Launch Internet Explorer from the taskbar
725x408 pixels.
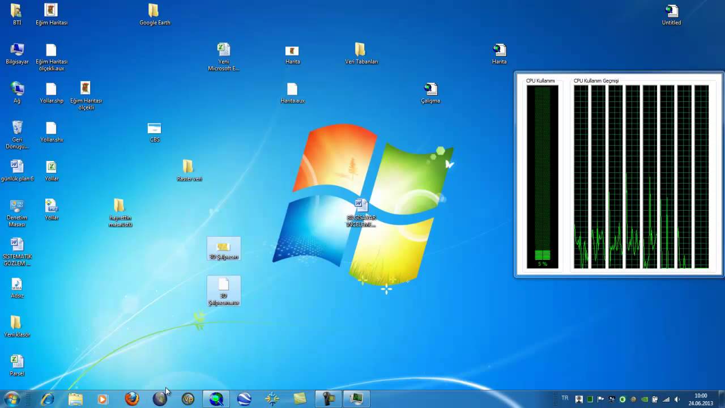48,399
